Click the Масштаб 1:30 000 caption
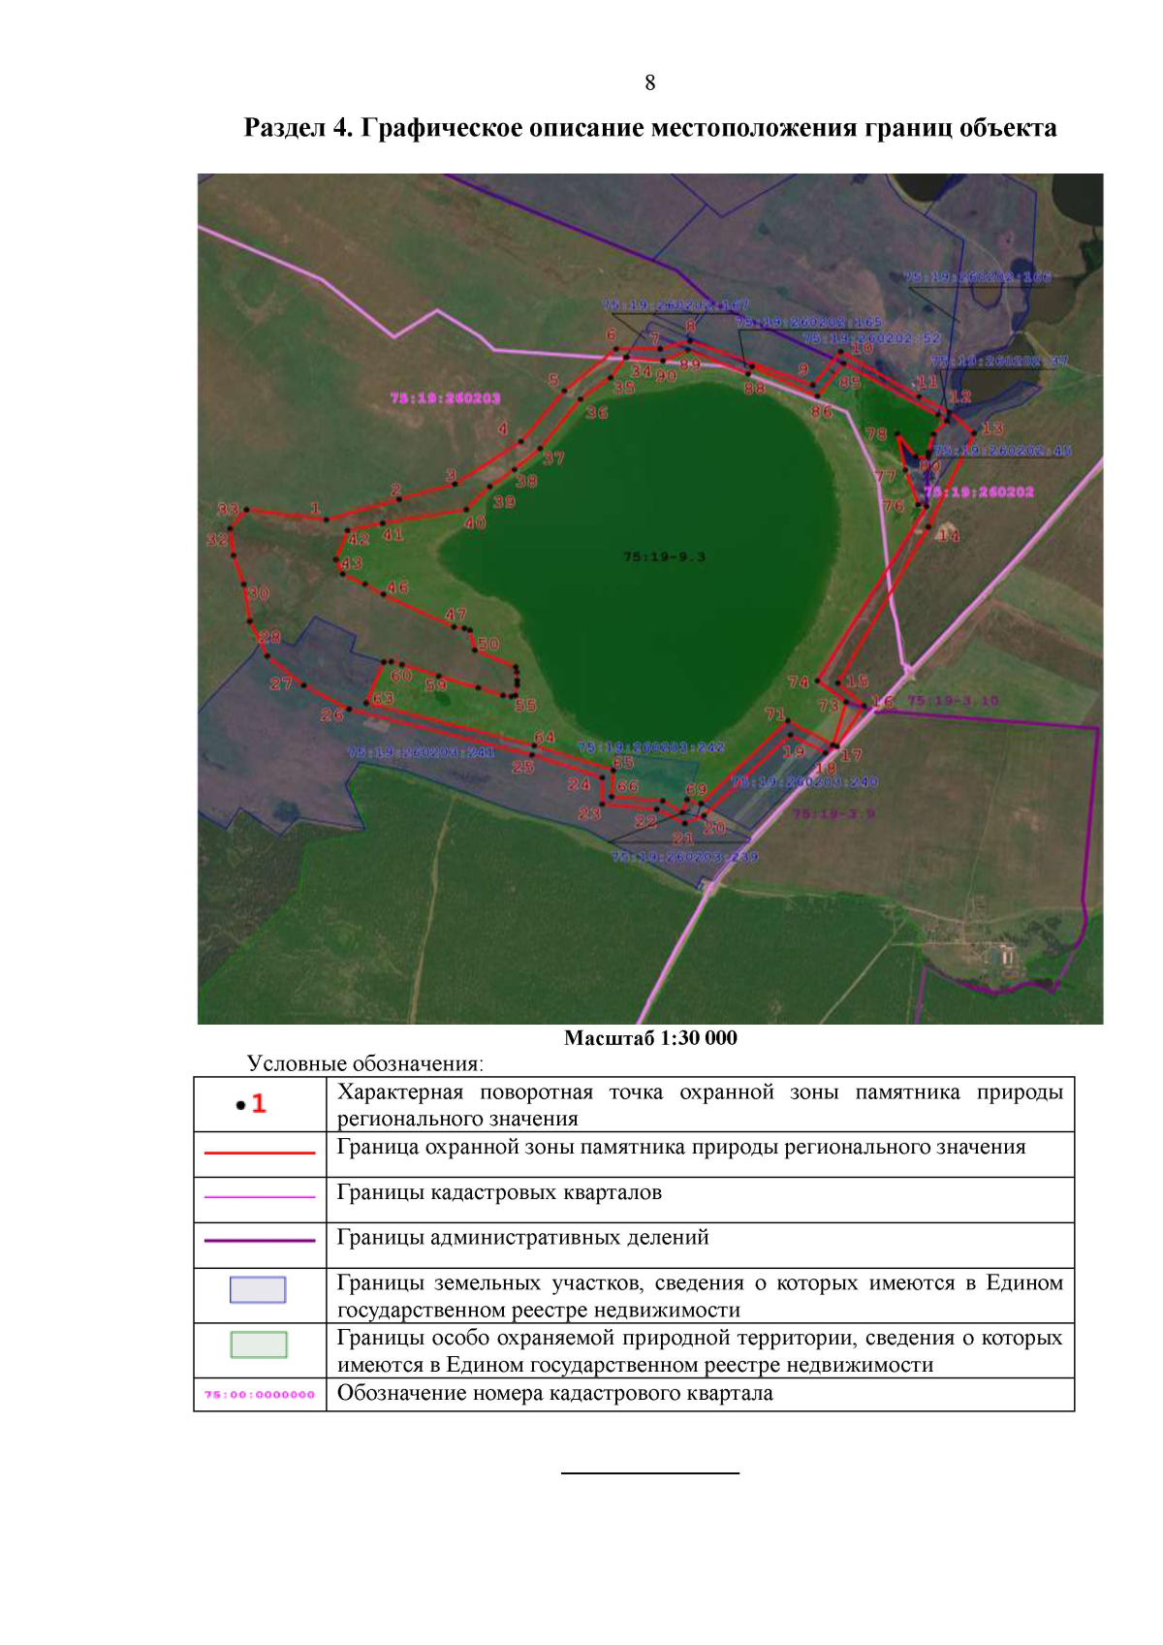This screenshot has height=1645, width=1163. [x=650, y=1038]
